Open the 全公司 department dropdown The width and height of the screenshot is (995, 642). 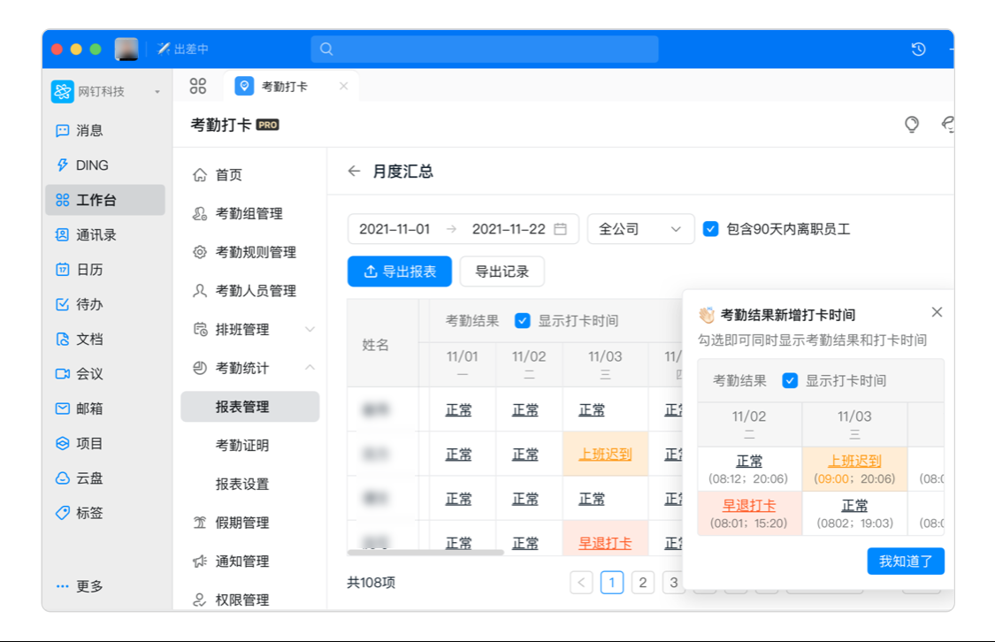(x=640, y=229)
